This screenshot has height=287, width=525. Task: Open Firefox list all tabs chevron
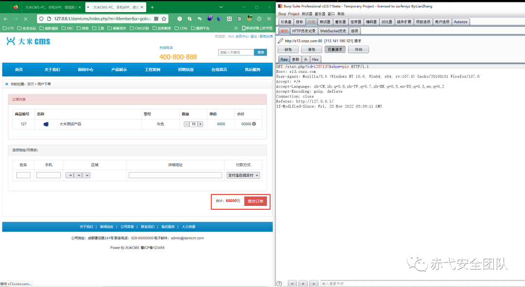[221, 7]
